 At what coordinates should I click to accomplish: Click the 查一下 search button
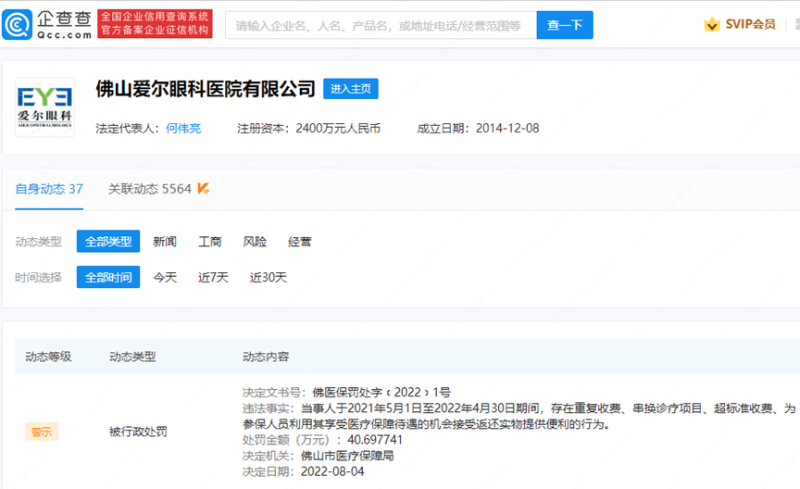tap(565, 25)
